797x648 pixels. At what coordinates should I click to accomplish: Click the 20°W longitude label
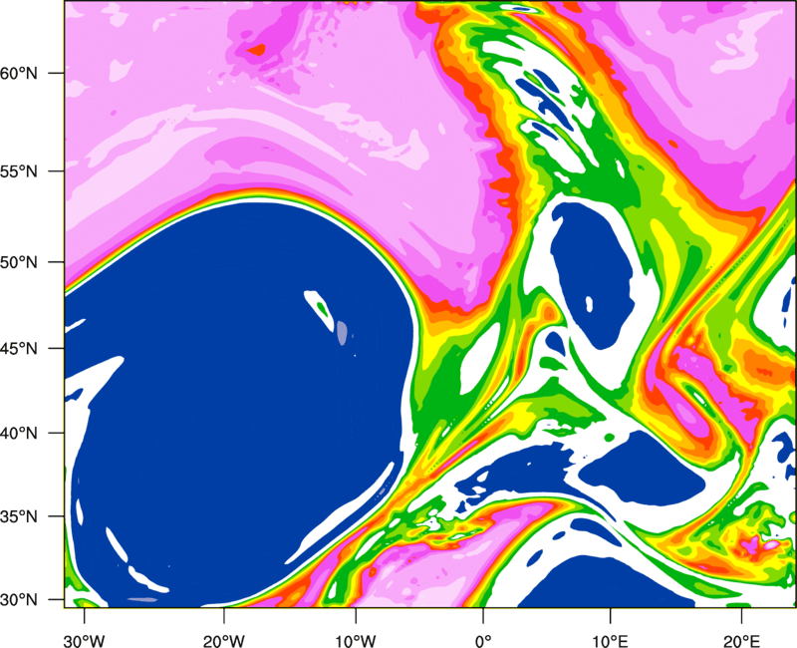(224, 641)
